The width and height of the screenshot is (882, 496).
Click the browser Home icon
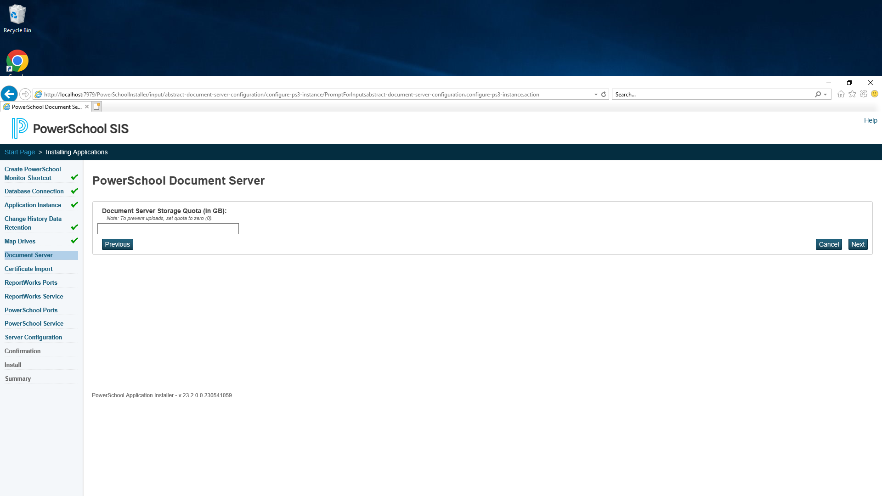[x=841, y=94]
